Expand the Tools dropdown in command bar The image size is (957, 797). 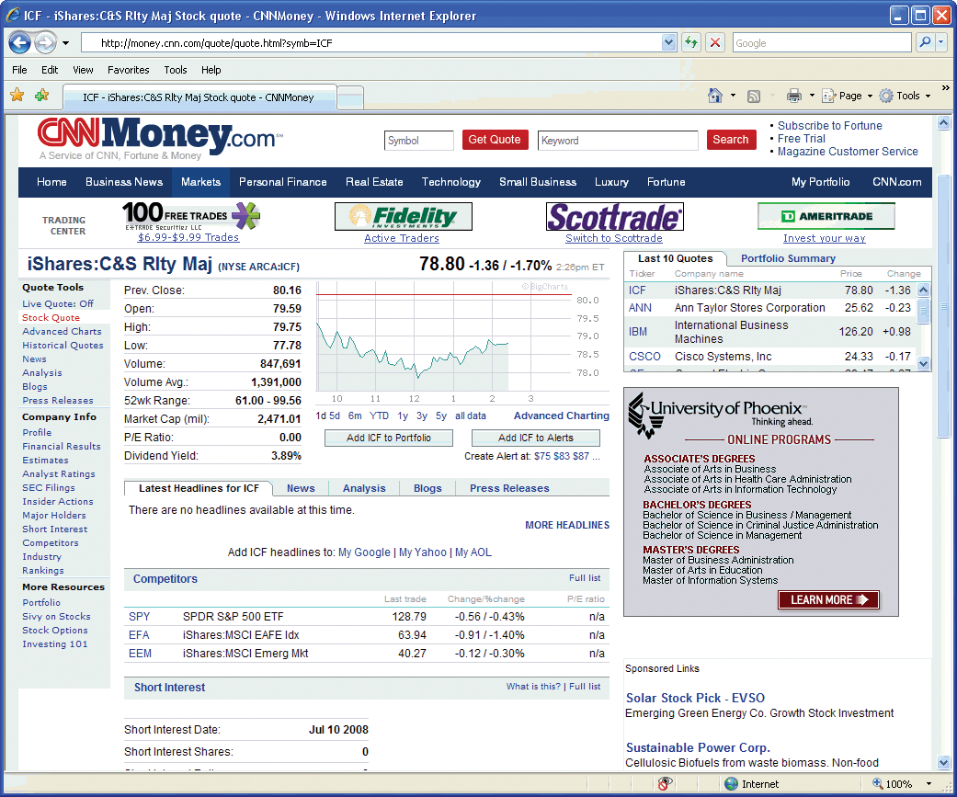click(x=928, y=96)
